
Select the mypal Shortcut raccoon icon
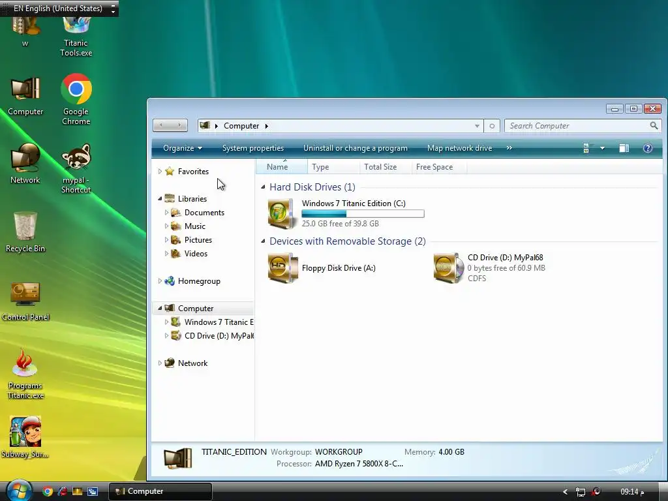click(76, 169)
